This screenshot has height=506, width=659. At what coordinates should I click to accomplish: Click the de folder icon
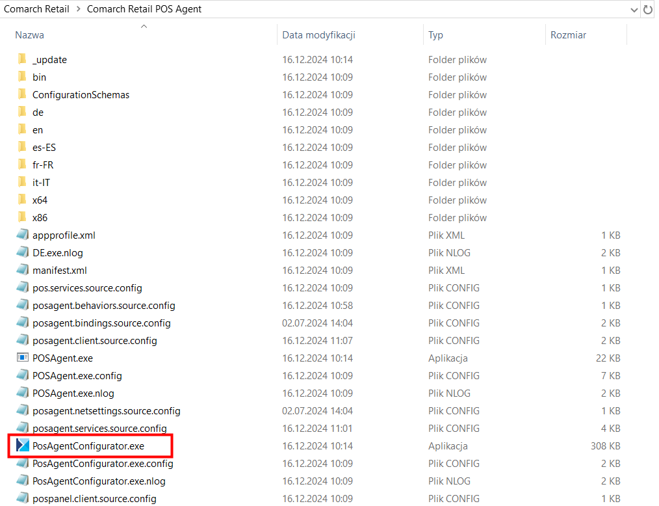(x=23, y=113)
